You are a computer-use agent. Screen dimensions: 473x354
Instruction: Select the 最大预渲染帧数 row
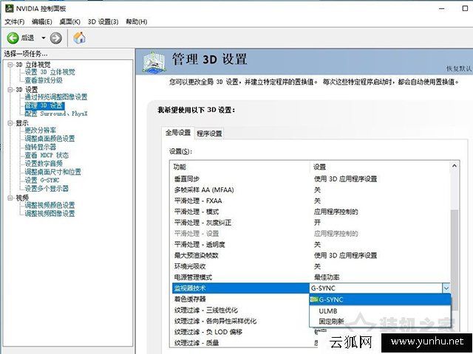[310, 255]
